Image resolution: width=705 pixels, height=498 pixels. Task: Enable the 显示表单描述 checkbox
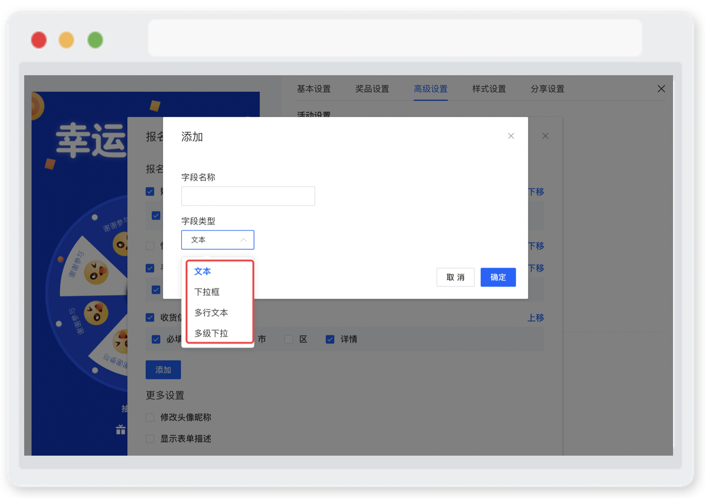click(150, 439)
